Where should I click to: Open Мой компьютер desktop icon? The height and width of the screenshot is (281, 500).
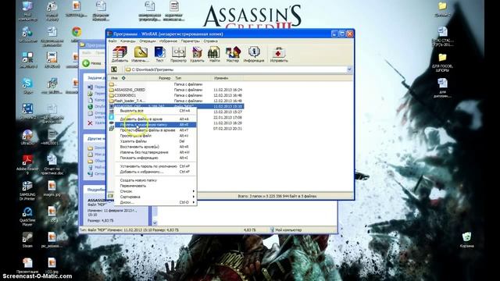tap(27, 10)
